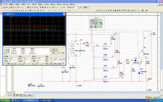Viewport: 163px width, 102px height.
Task: Flip the simulation on/off switch
Action: 85,7
